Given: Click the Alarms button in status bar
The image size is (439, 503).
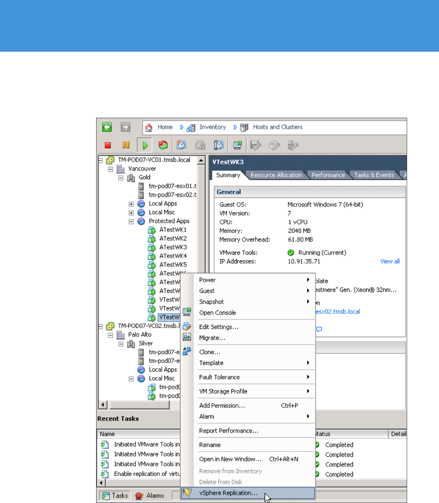Looking at the screenshot, I should (x=150, y=496).
